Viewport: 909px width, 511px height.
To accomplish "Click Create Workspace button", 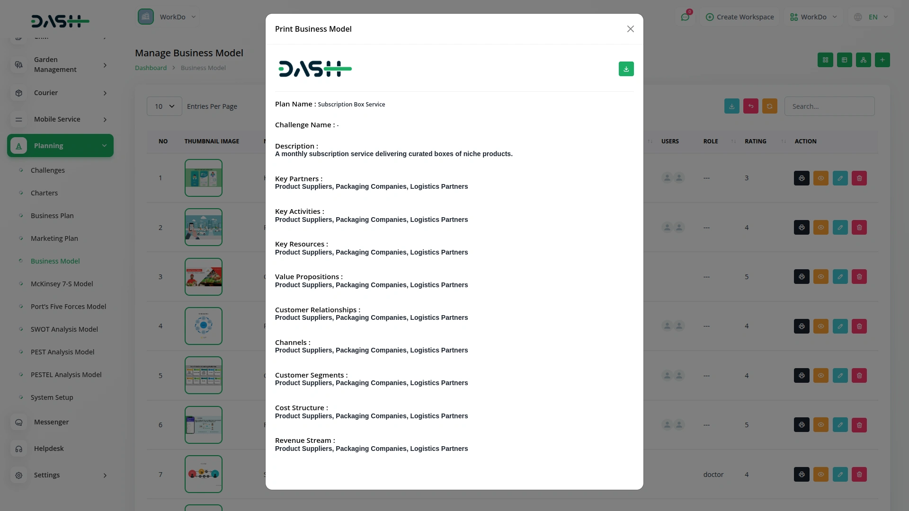I will coord(740,17).
